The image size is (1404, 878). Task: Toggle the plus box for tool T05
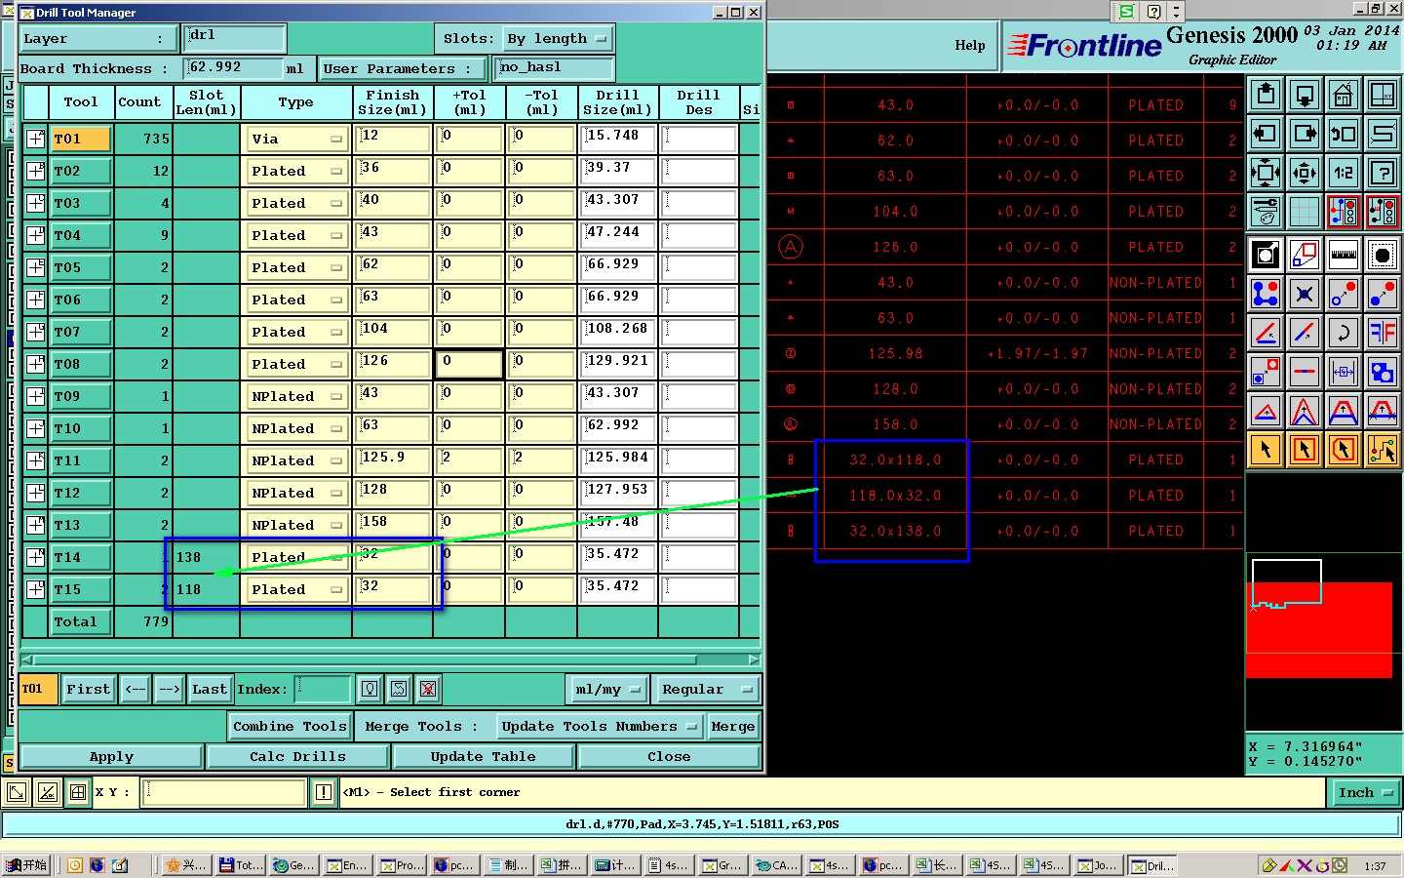coord(35,267)
